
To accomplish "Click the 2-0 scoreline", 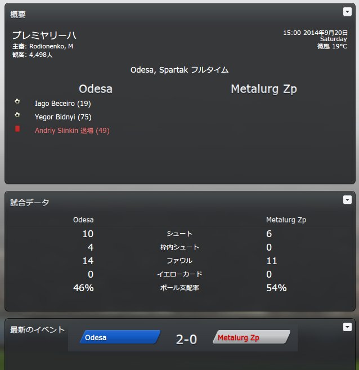I will (186, 340).
